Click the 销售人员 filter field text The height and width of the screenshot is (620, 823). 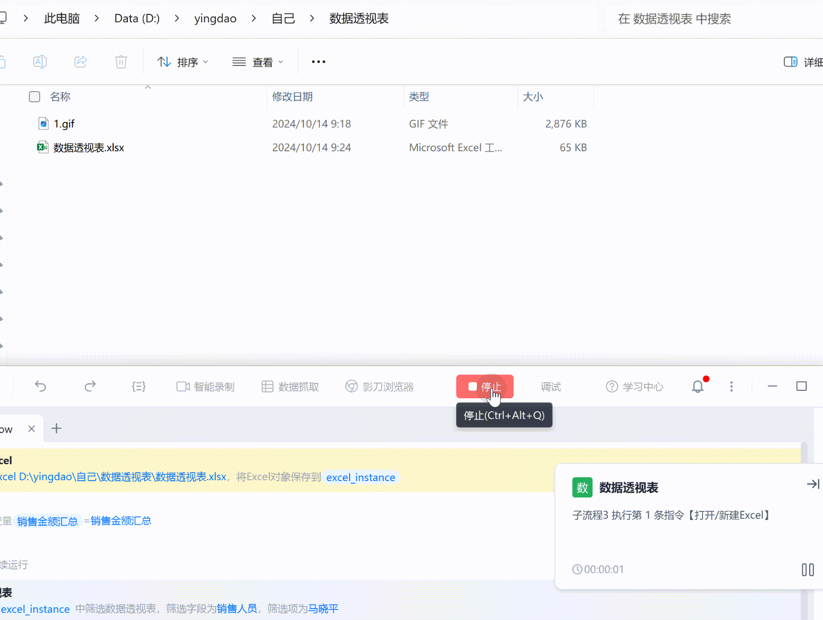237,609
